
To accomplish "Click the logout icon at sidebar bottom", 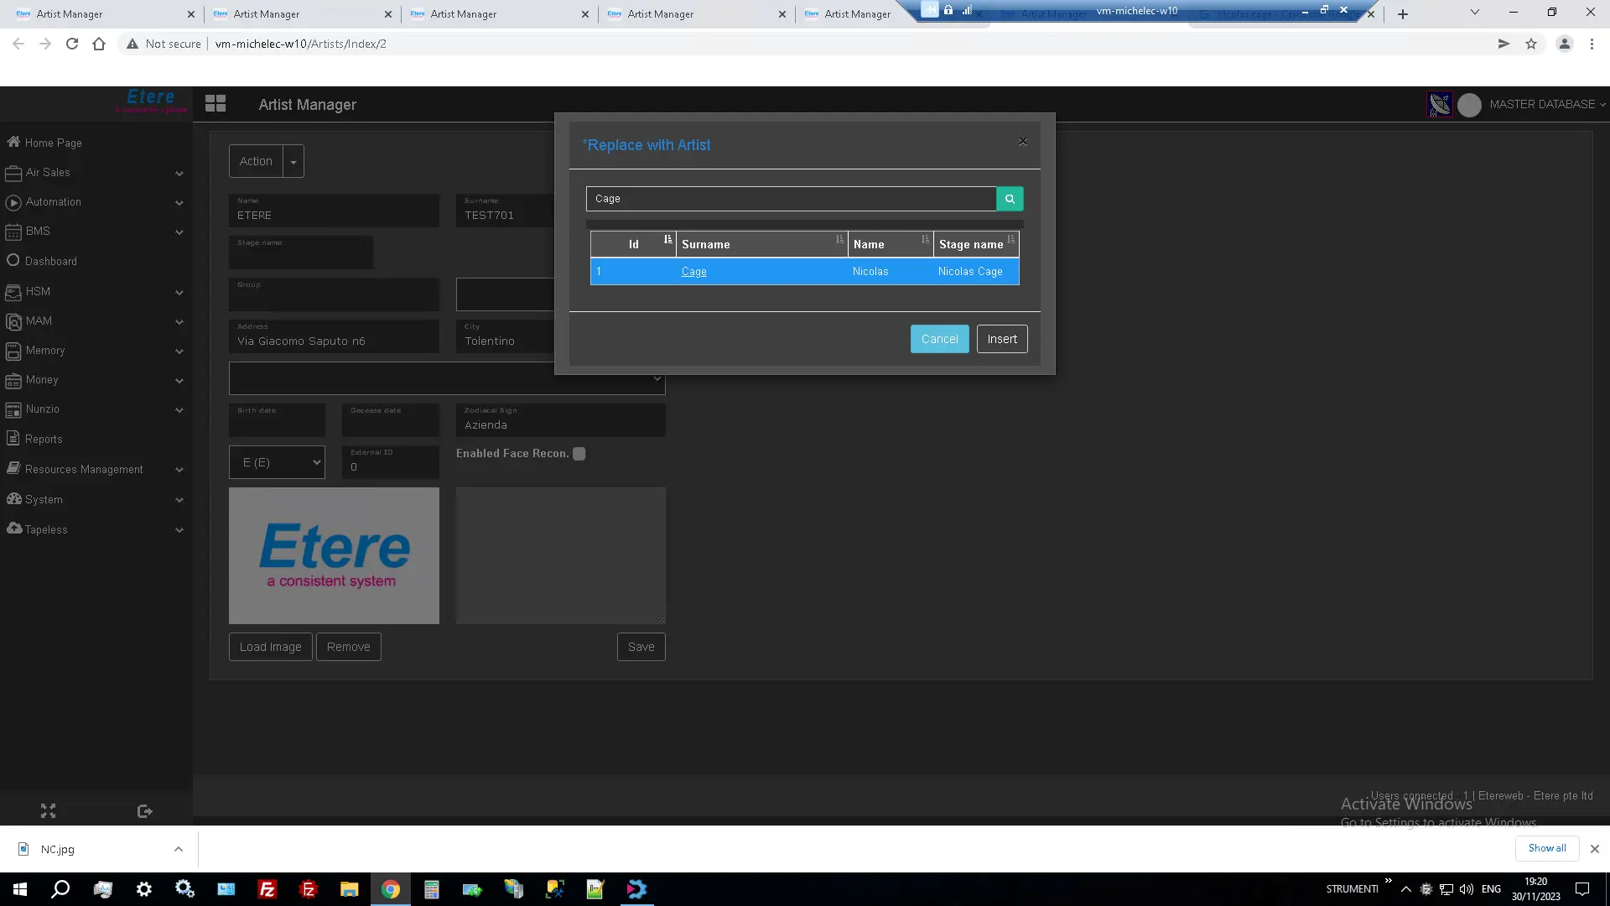I will coord(144,811).
